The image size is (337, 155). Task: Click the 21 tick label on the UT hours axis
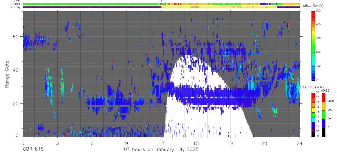pos(265,143)
